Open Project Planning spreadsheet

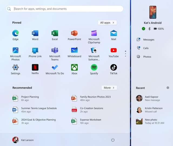pos(26,98)
